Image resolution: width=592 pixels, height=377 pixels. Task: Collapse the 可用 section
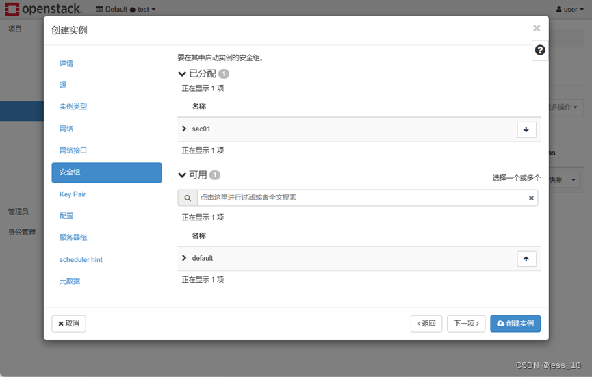[182, 175]
